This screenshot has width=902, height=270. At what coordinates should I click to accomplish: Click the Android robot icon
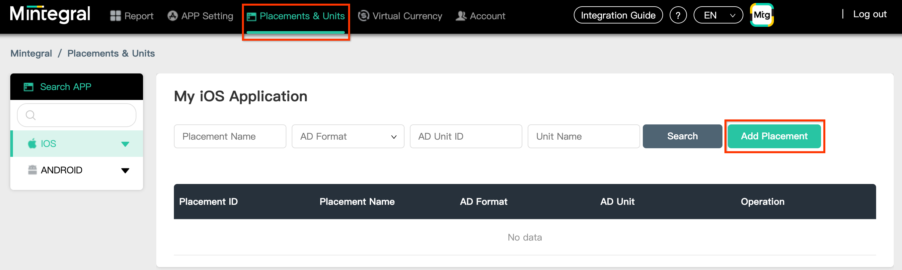(32, 170)
